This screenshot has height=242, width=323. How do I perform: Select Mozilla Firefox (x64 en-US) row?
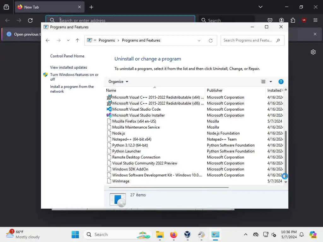(194, 121)
